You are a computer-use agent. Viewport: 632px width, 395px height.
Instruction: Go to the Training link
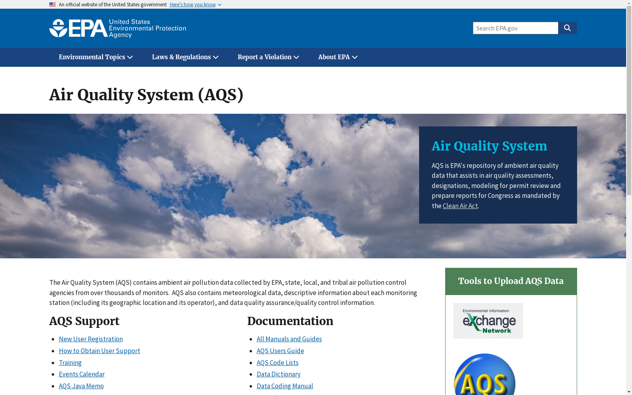click(x=70, y=363)
